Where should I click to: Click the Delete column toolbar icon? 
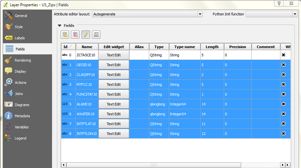[x=75, y=35]
